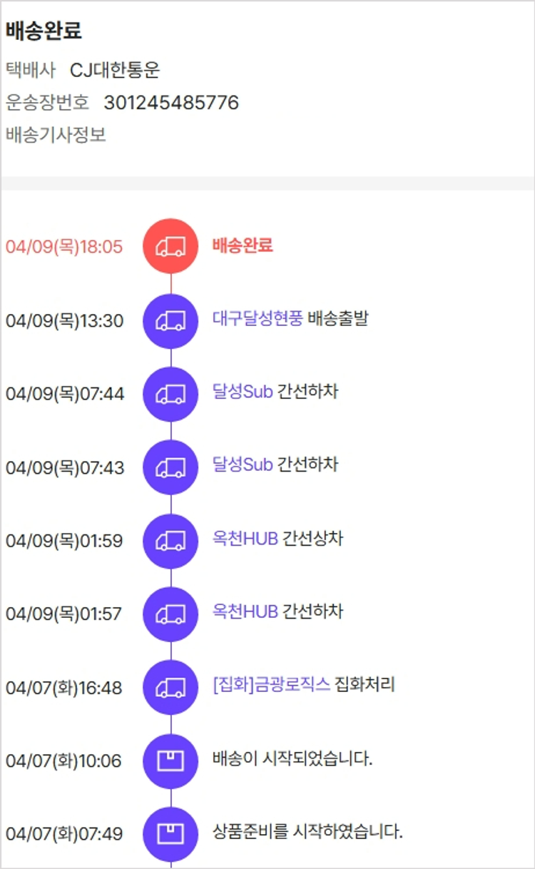This screenshot has width=535, height=869.
Task: Click the red truck icon for 배송완료
Action: coord(170,246)
